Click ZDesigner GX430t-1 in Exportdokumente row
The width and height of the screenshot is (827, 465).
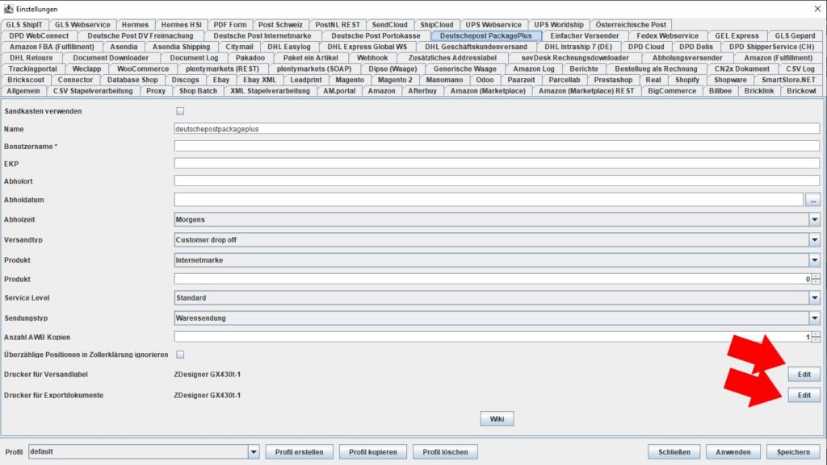pos(208,396)
